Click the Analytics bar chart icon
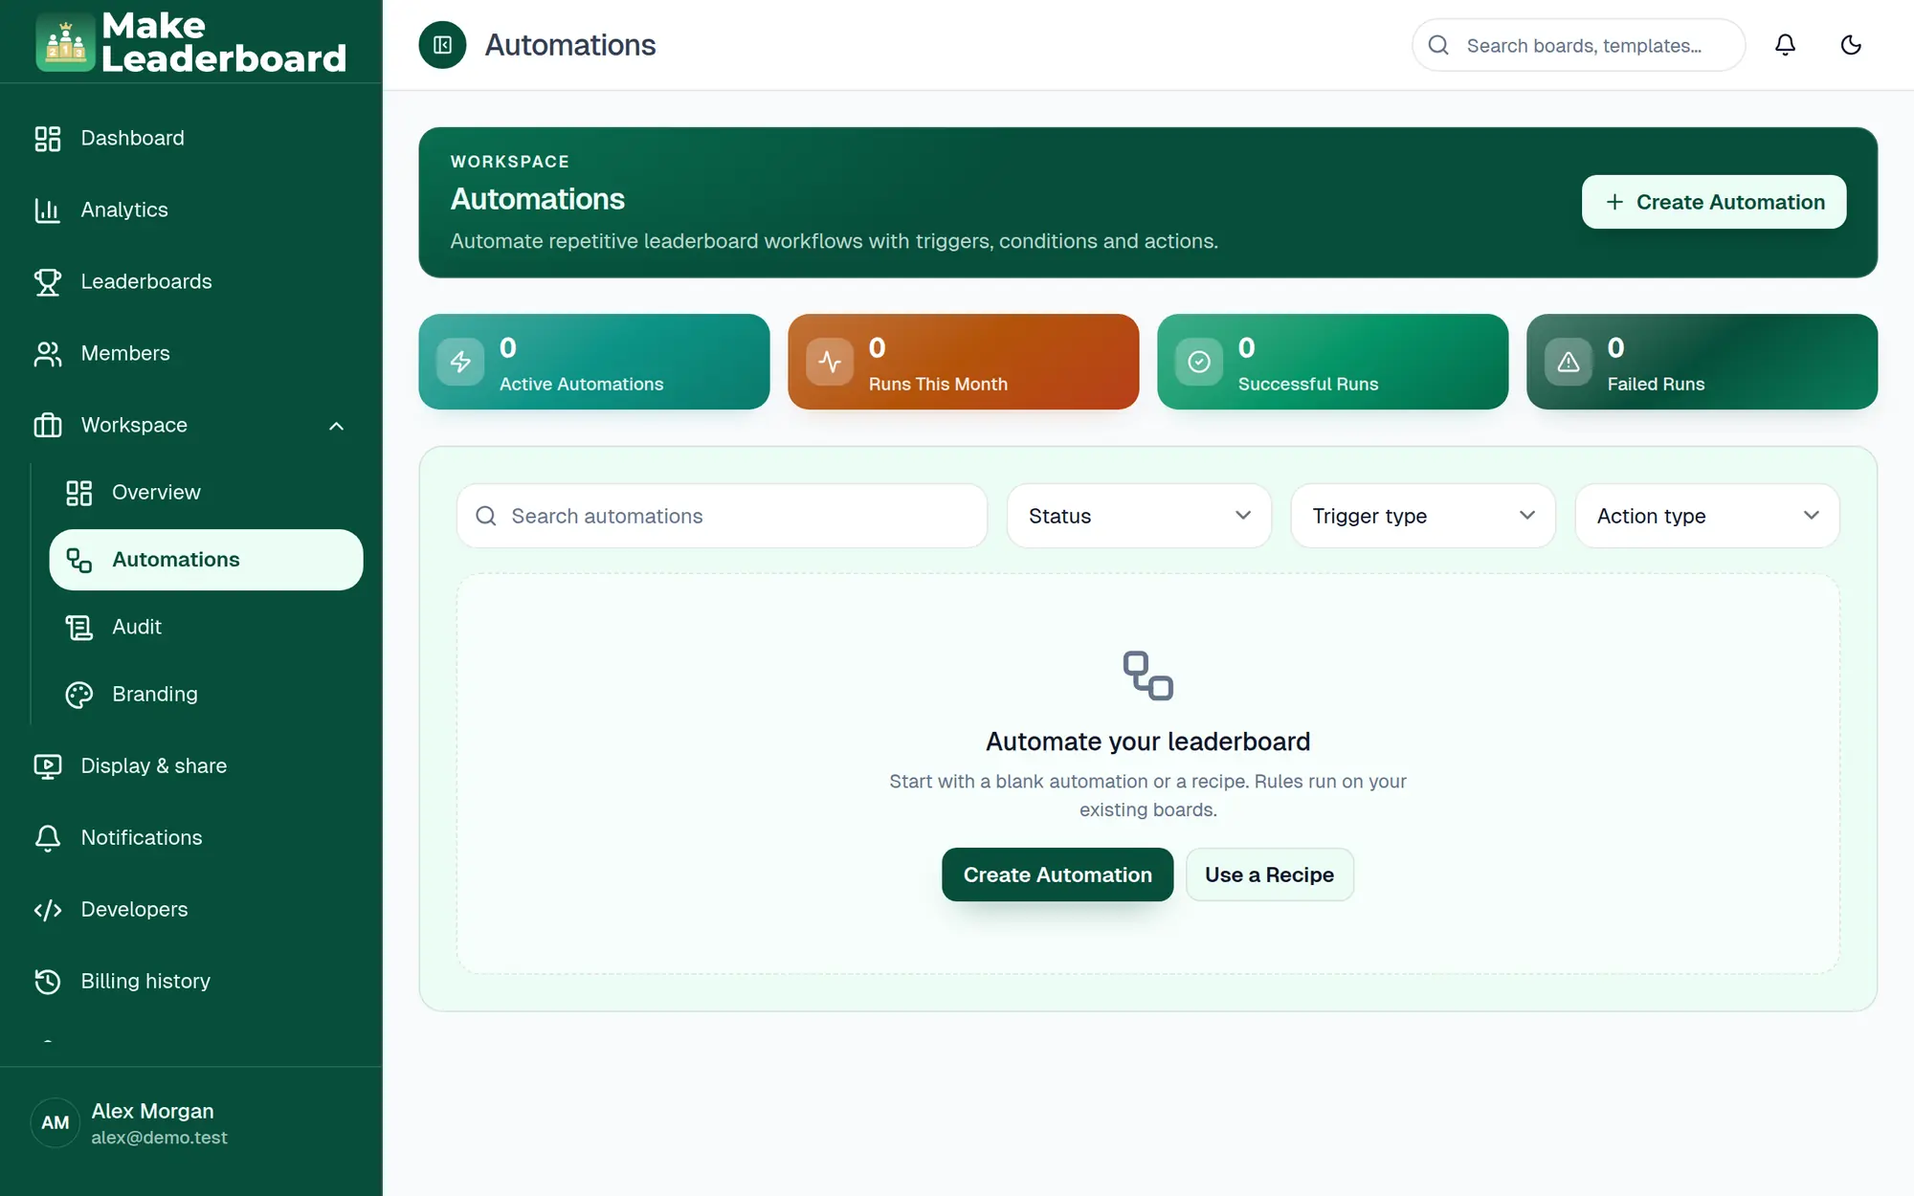 click(x=48, y=210)
